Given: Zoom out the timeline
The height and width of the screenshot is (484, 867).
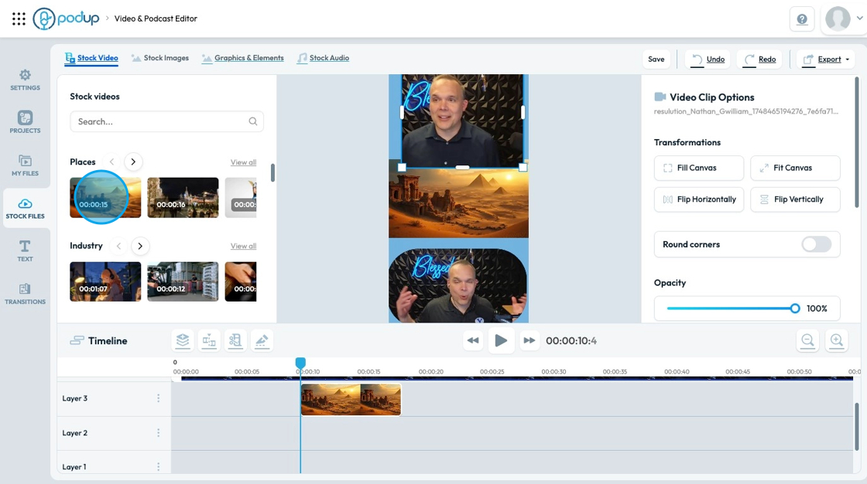Looking at the screenshot, I should pyautogui.click(x=807, y=340).
